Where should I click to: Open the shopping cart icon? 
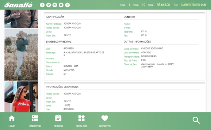coord(175,5)
